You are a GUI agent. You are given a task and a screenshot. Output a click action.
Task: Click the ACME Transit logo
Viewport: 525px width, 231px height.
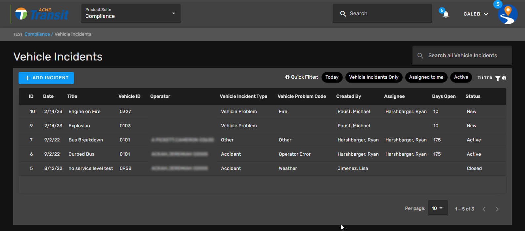42,14
